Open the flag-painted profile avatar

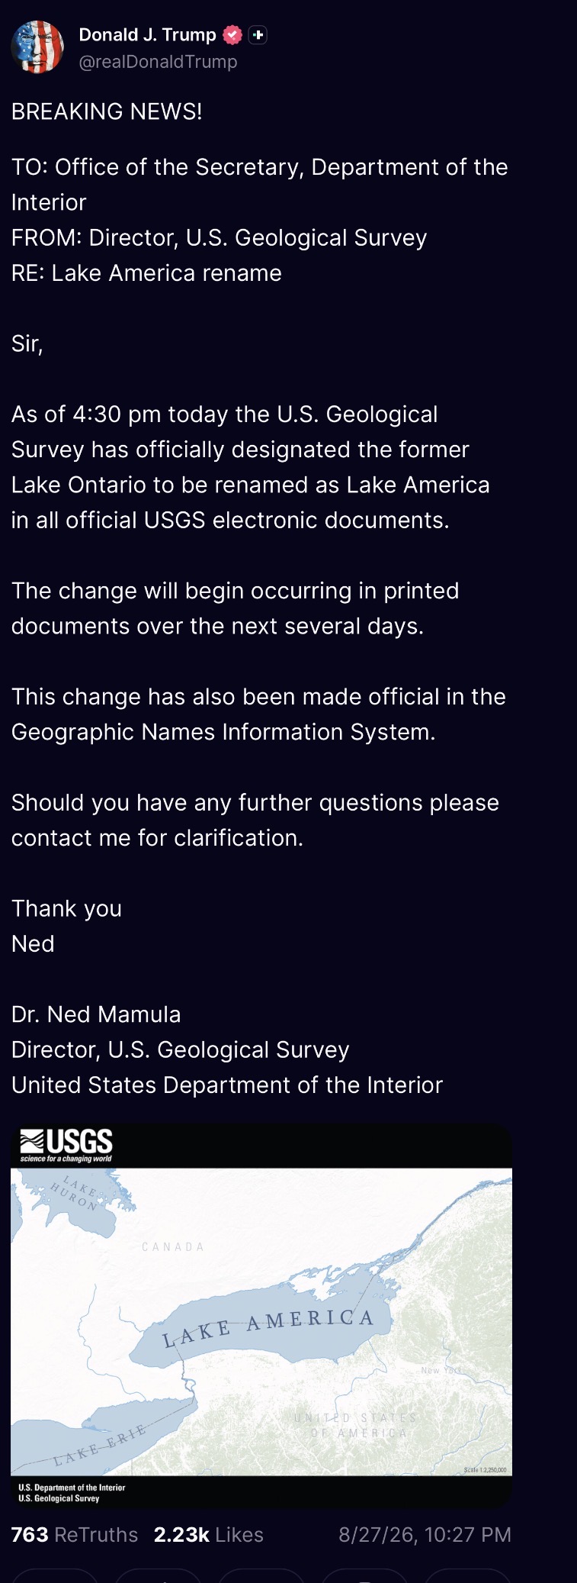37,47
